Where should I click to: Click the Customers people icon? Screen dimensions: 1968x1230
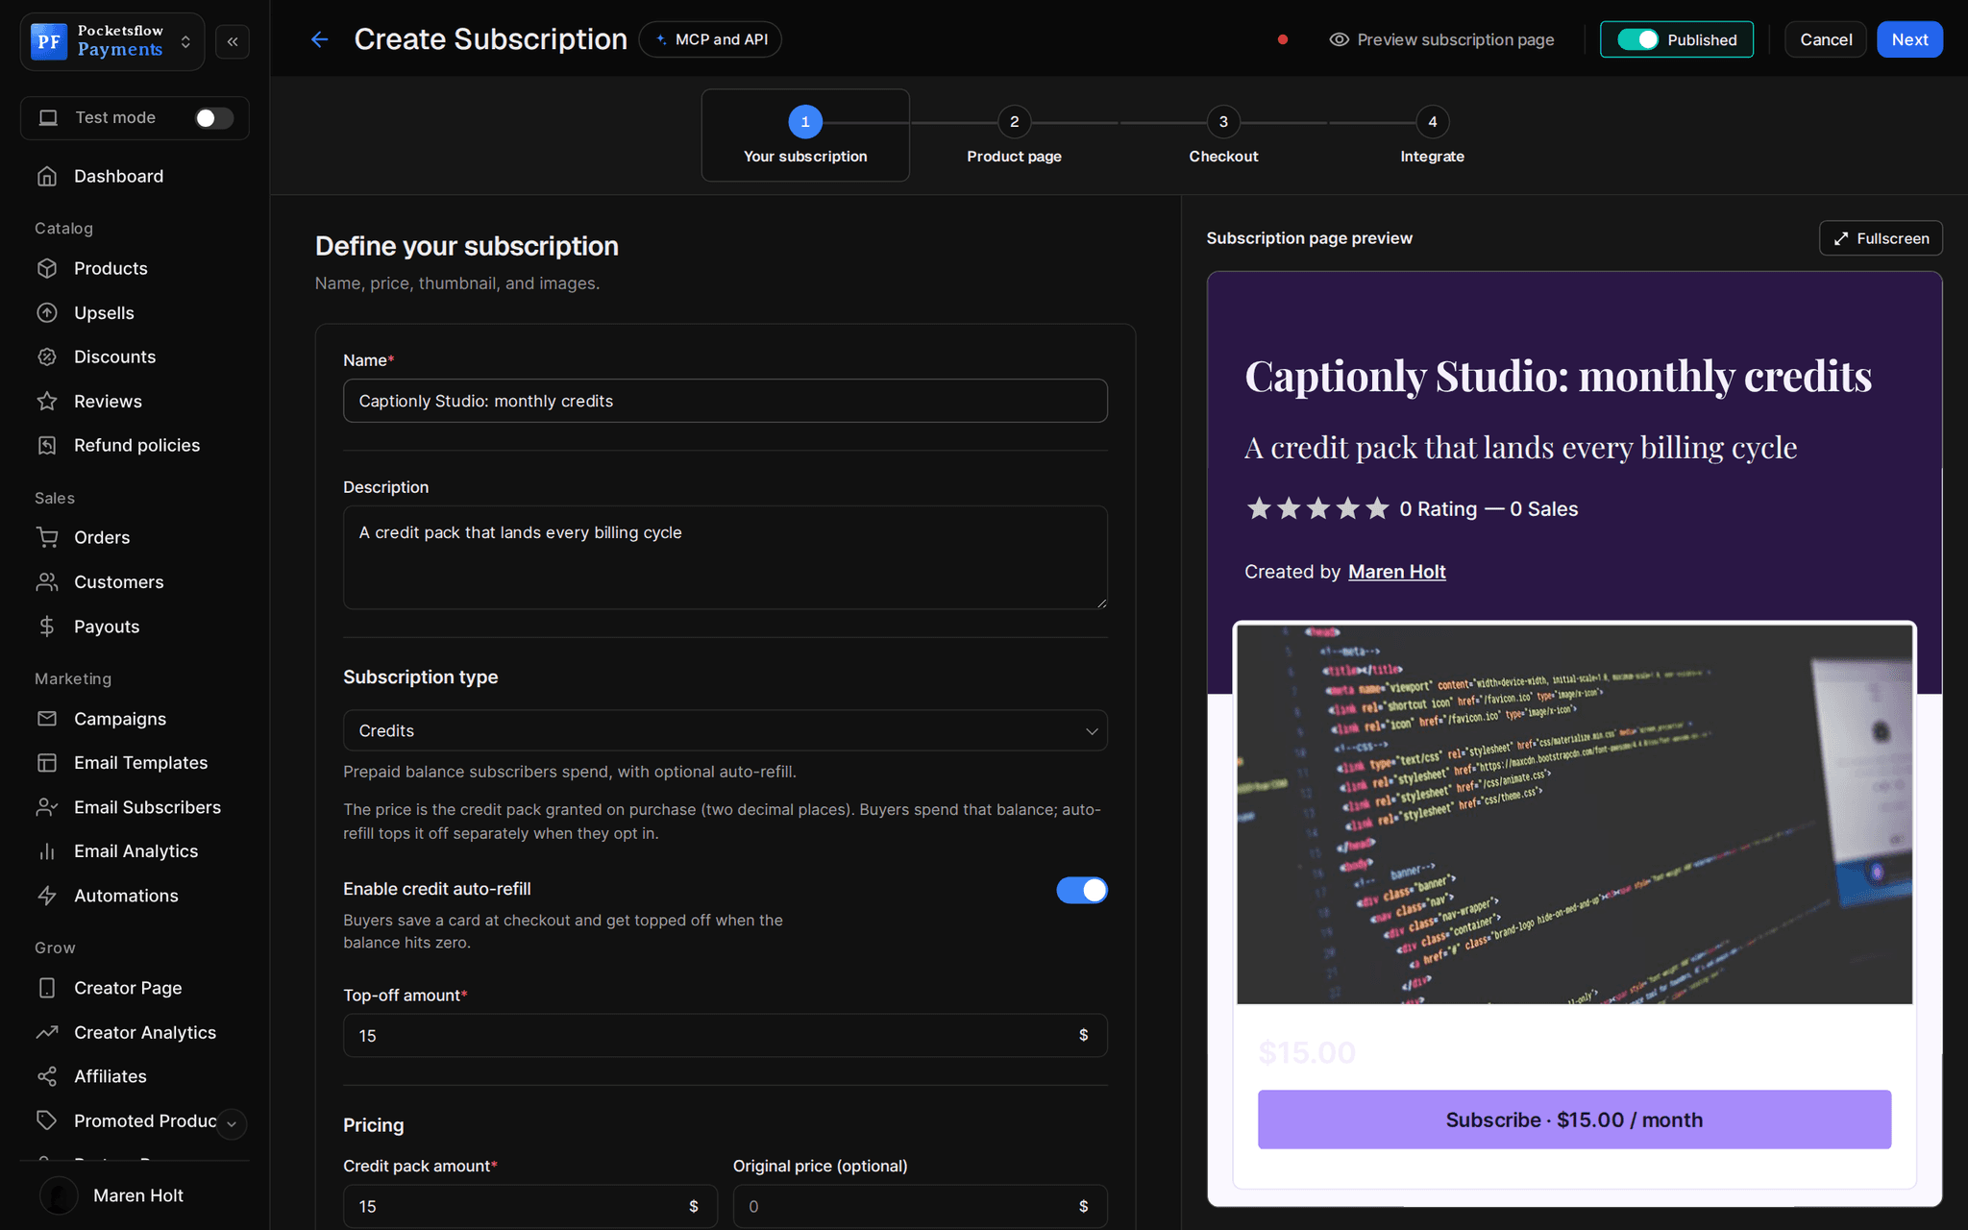point(47,581)
